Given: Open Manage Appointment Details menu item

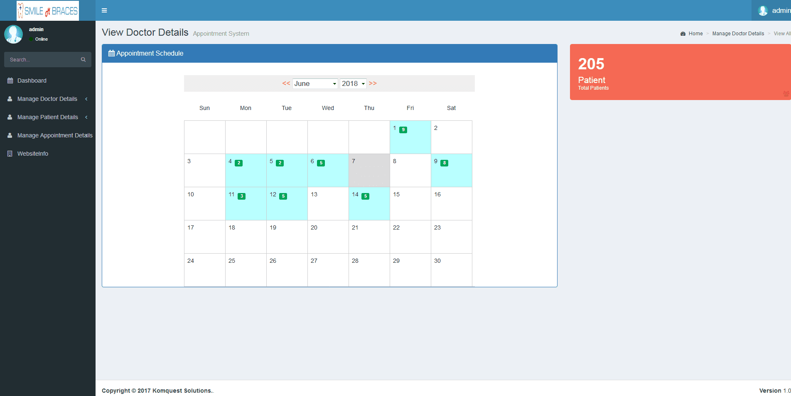Looking at the screenshot, I should (55, 135).
